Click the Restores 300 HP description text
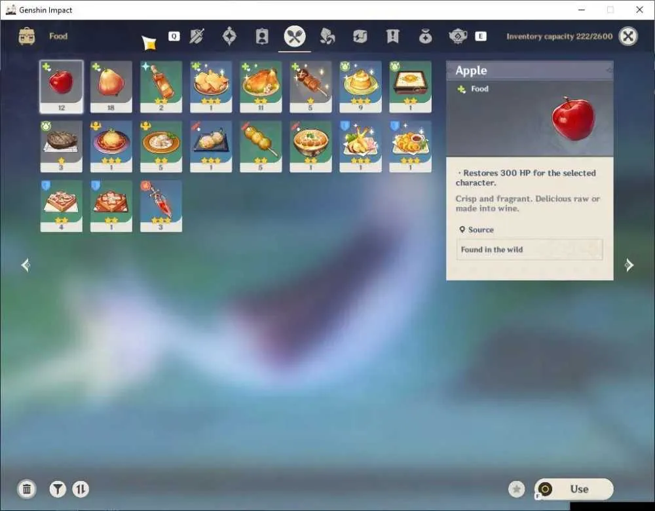Viewport: 655px width, 511px height. click(526, 178)
